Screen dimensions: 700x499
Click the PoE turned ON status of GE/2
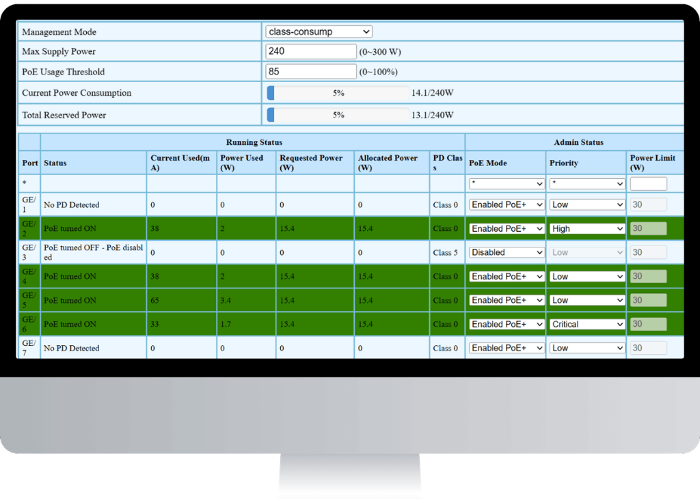[x=70, y=228]
